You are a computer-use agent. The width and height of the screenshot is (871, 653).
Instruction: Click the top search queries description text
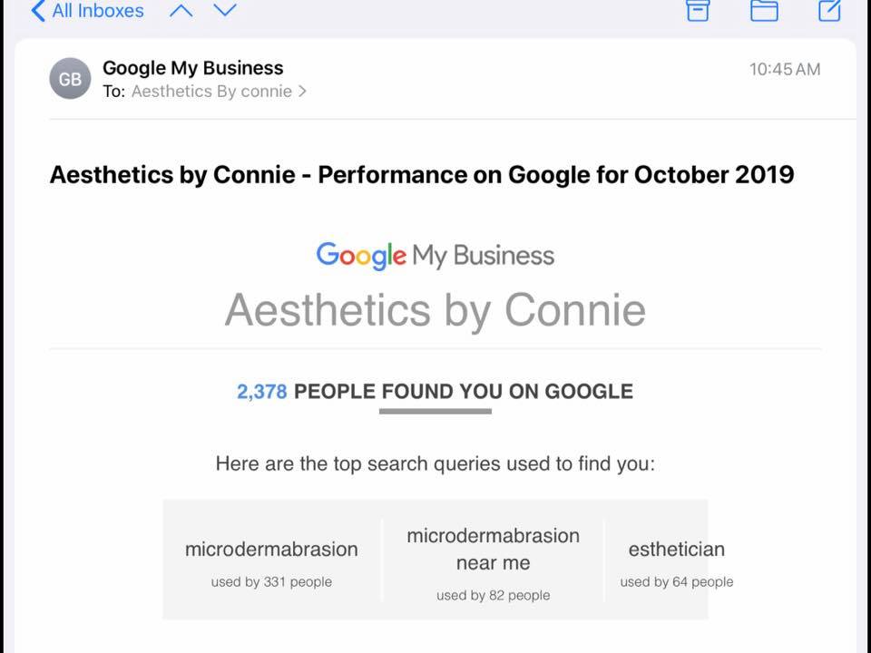(435, 464)
